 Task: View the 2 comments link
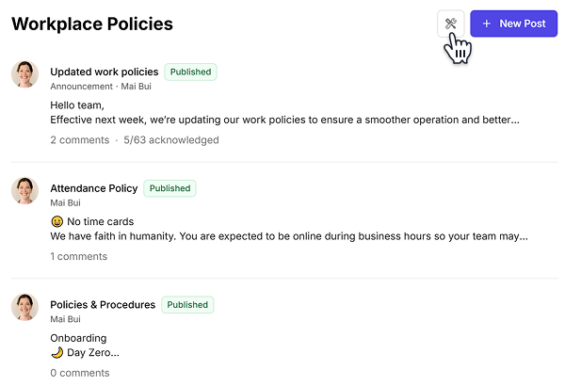pos(80,140)
